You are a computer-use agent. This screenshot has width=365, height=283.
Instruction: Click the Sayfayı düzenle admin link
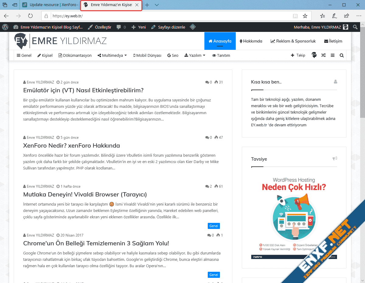pyautogui.click(x=168, y=27)
